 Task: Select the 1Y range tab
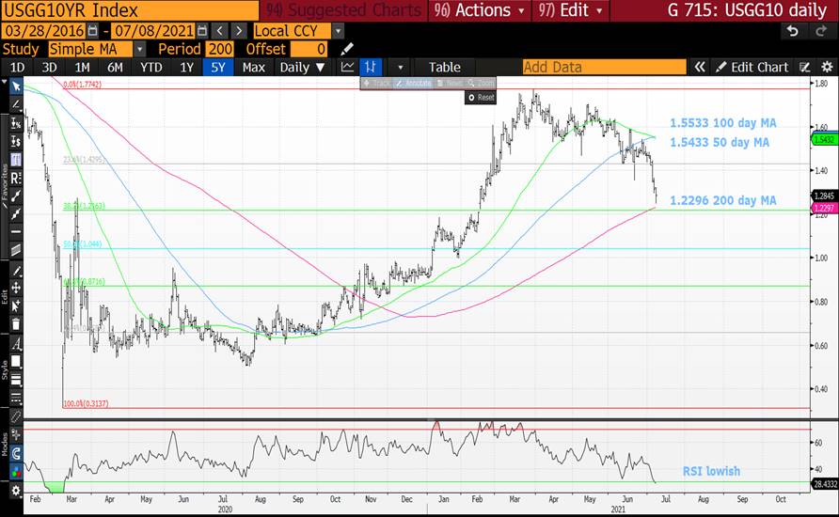click(x=186, y=68)
